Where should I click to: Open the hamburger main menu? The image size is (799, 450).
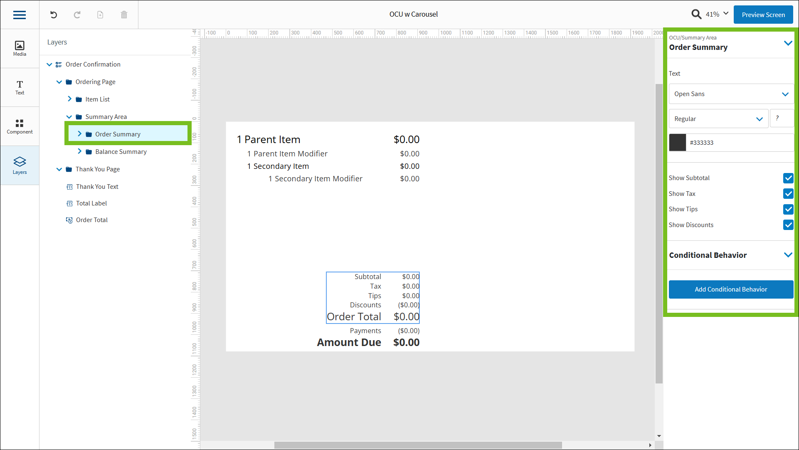click(x=20, y=15)
